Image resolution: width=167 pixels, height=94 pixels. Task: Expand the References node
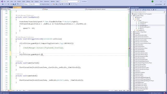(x=133, y=17)
